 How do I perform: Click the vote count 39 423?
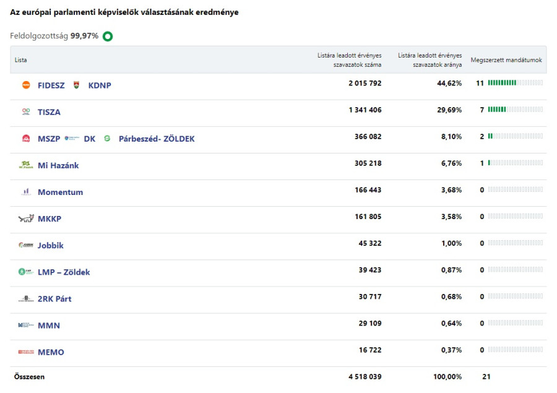(370, 270)
